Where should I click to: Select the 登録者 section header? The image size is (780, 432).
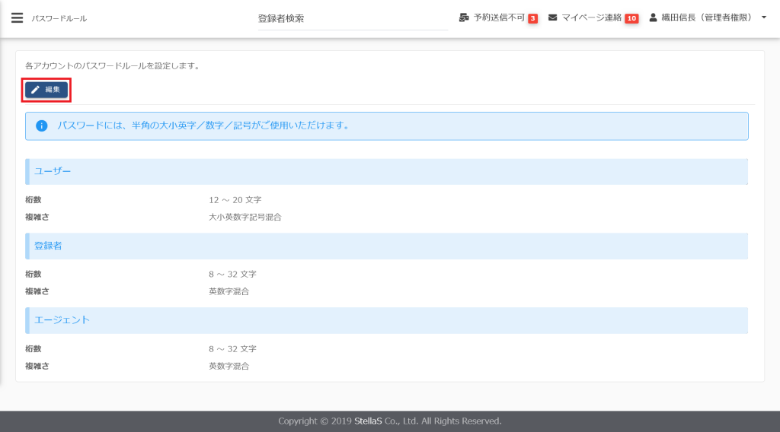48,246
